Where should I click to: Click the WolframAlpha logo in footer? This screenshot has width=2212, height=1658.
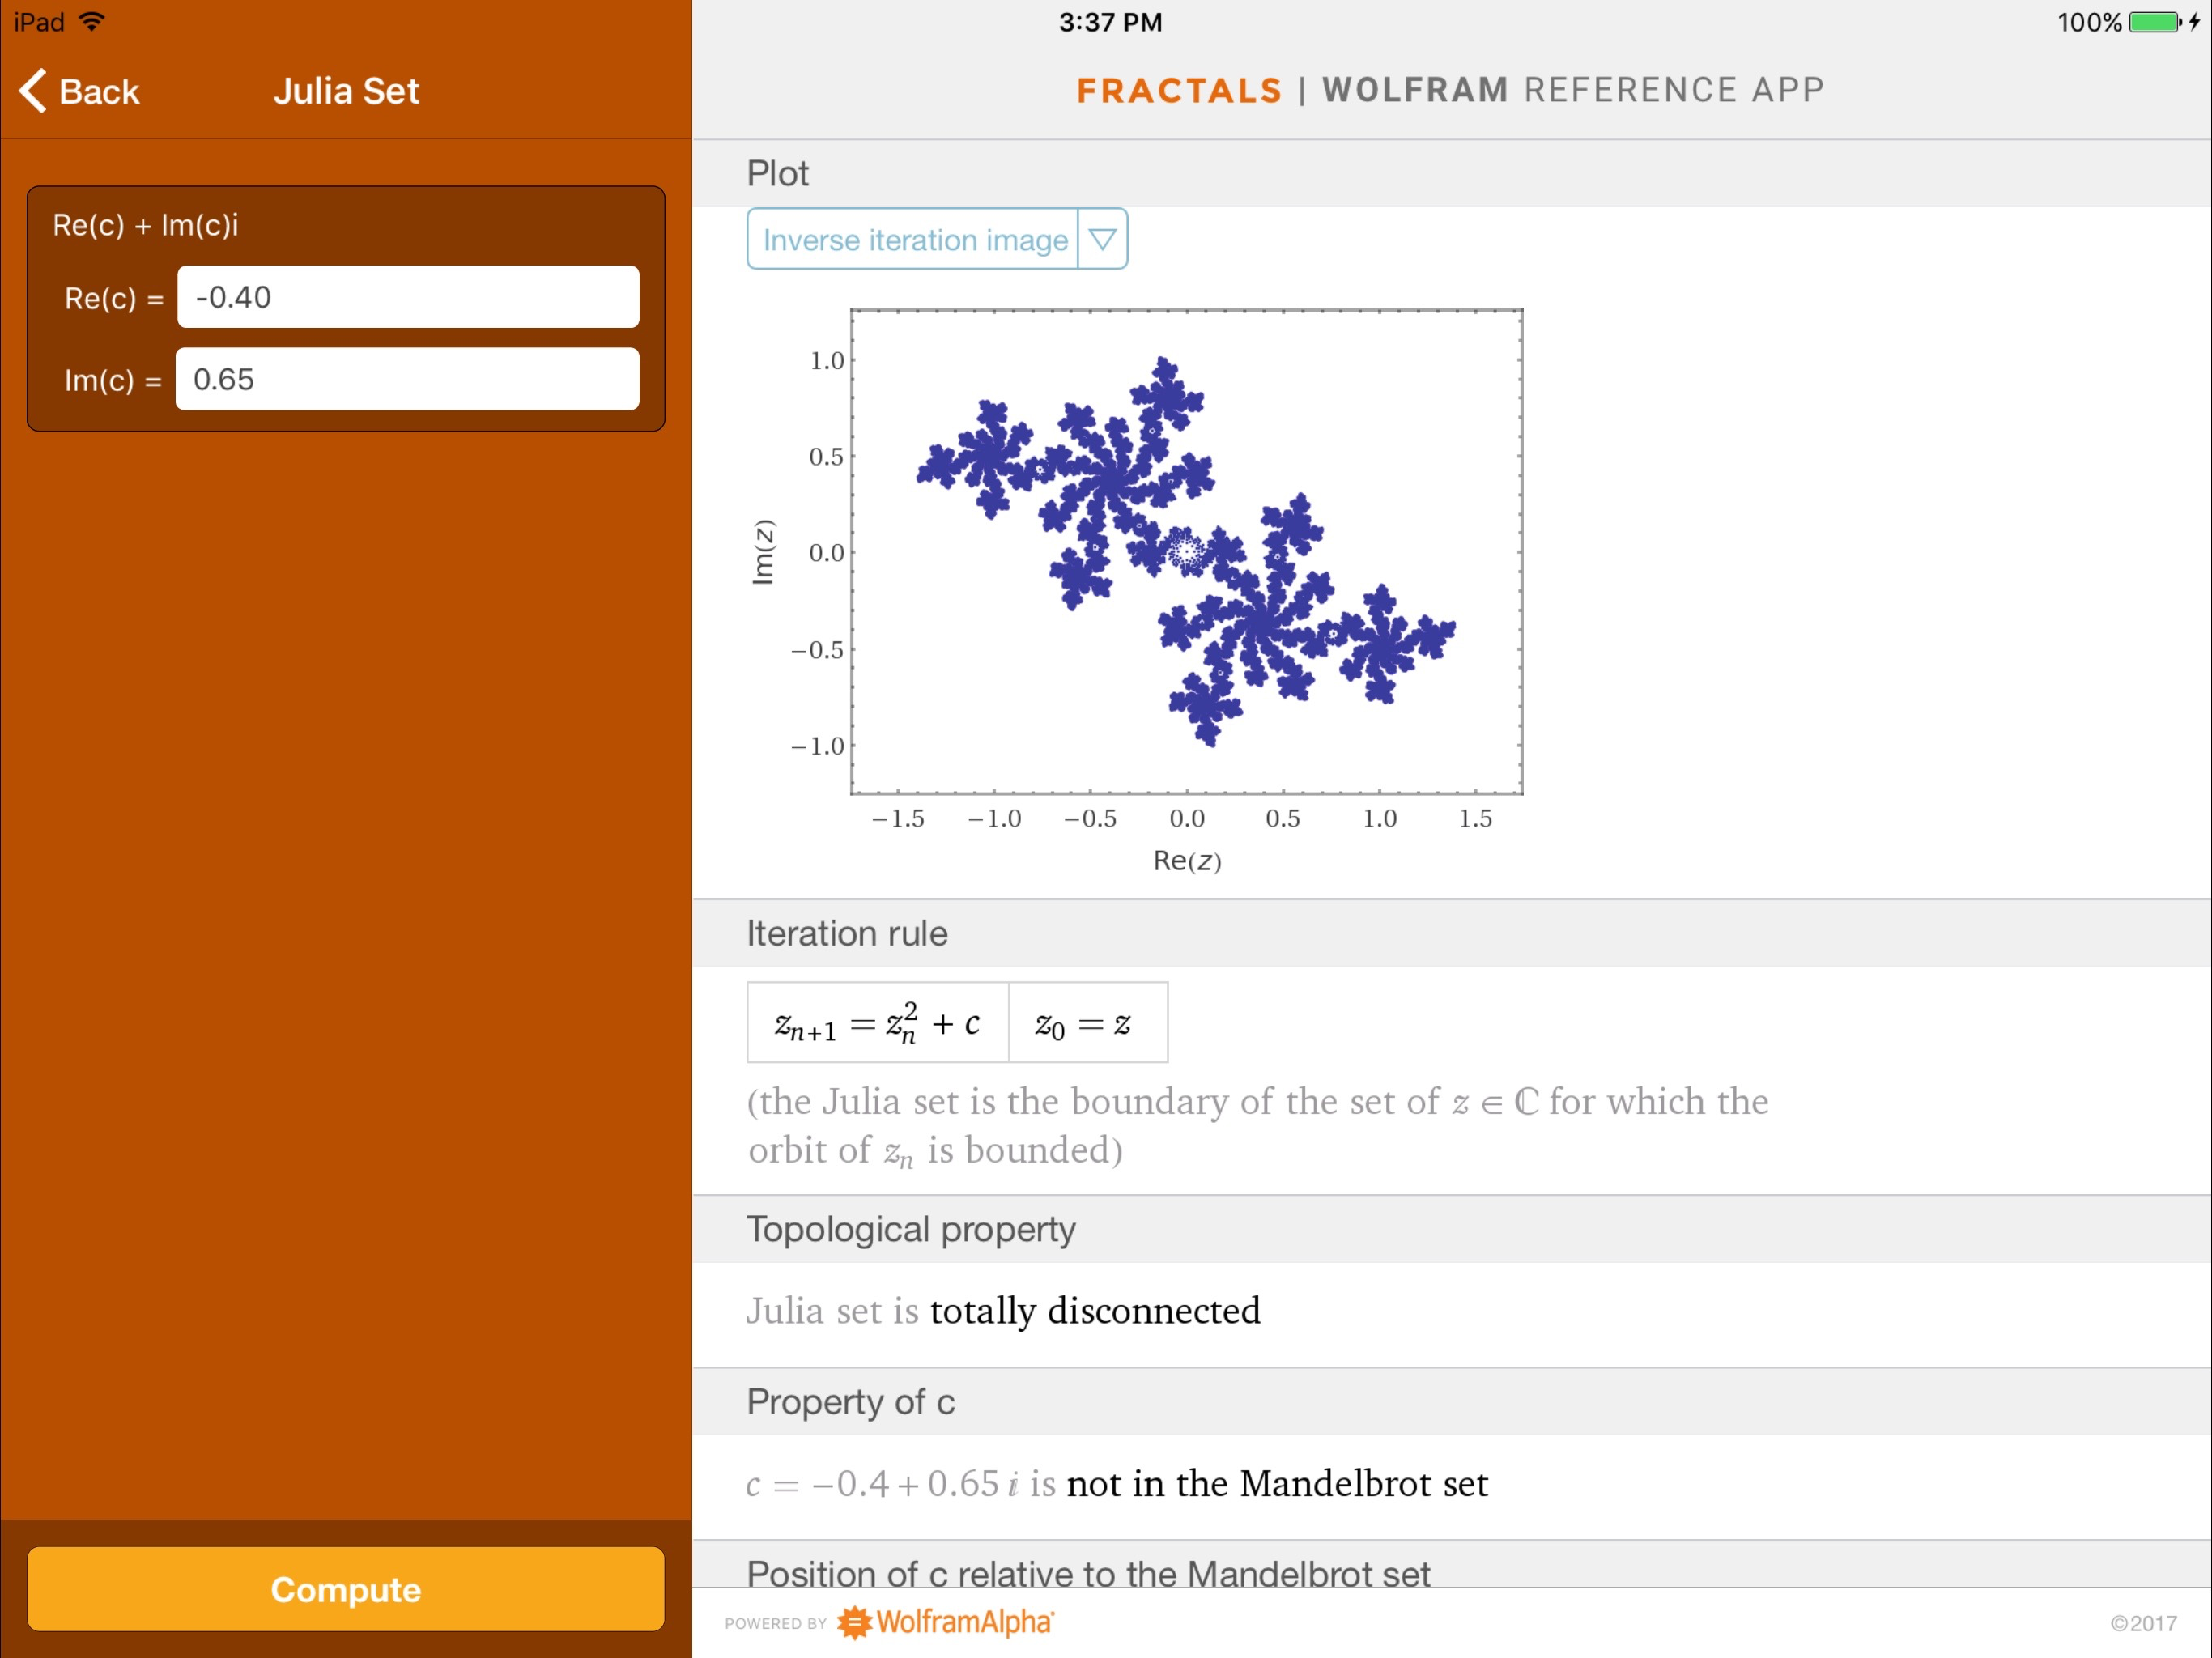945,1621
